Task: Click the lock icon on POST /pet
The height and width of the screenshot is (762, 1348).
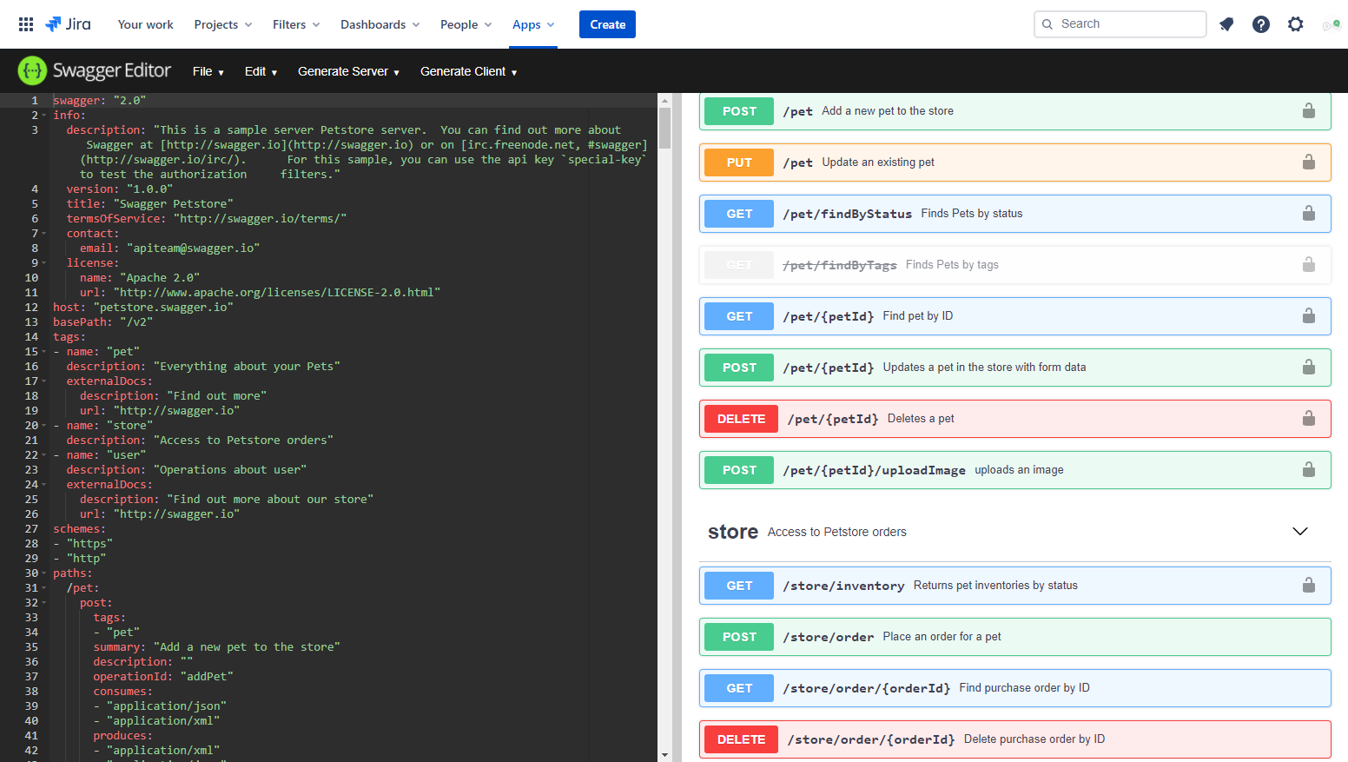Action: click(1309, 111)
